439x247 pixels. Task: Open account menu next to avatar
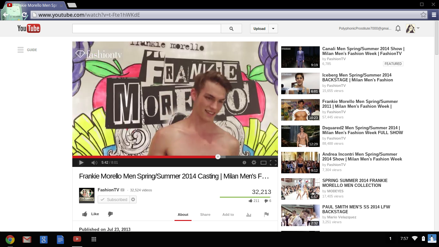(418, 28)
